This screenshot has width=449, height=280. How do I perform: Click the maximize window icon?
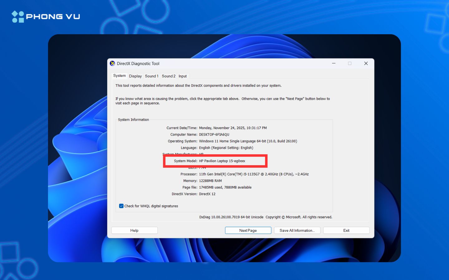coord(350,63)
